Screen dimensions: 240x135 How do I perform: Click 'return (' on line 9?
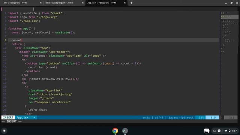click(18, 44)
